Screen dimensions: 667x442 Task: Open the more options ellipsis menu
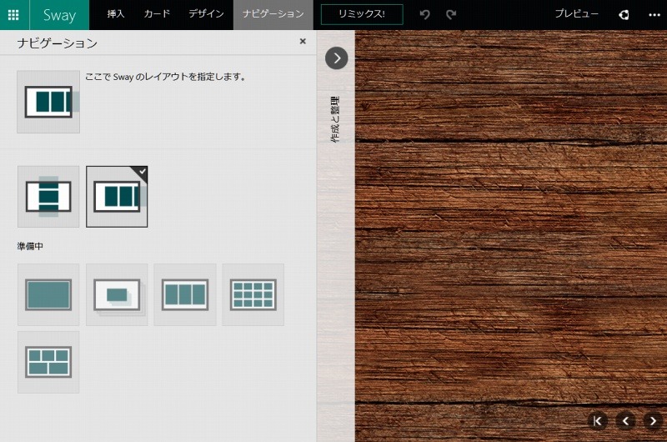coord(654,15)
